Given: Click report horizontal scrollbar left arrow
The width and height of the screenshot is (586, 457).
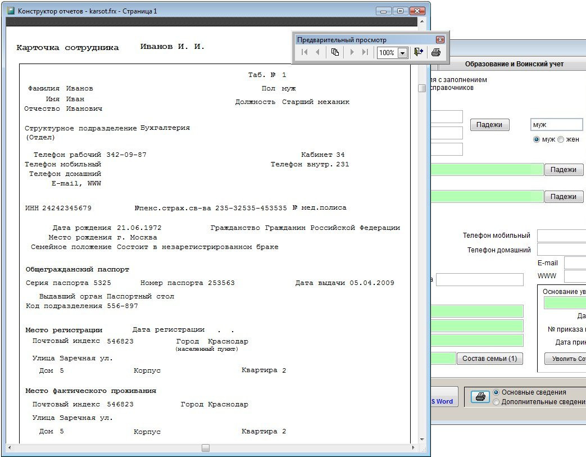Looking at the screenshot, I should [10, 447].
